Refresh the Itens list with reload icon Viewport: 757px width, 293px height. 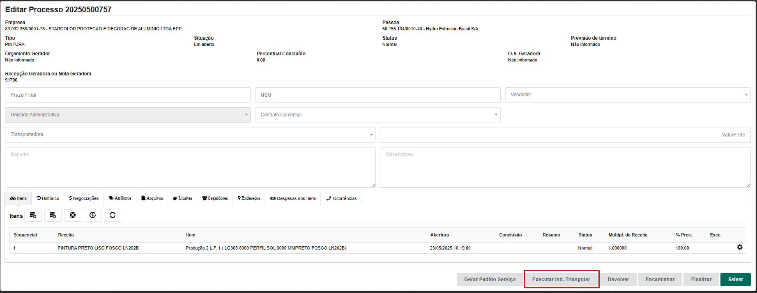113,215
